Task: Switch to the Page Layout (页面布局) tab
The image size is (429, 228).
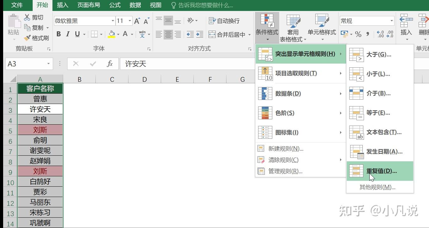Action: pyautogui.click(x=89, y=5)
